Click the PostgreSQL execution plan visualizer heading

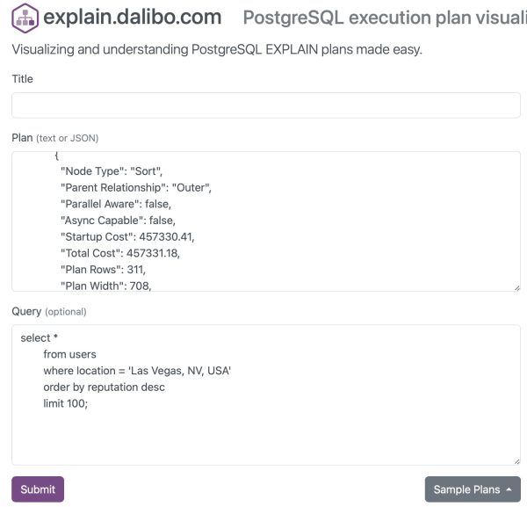tap(385, 18)
